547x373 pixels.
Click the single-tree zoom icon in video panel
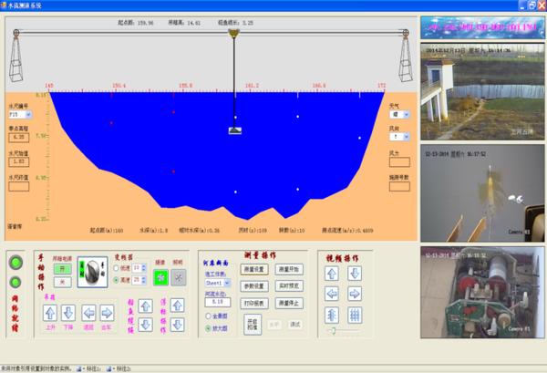(x=332, y=315)
